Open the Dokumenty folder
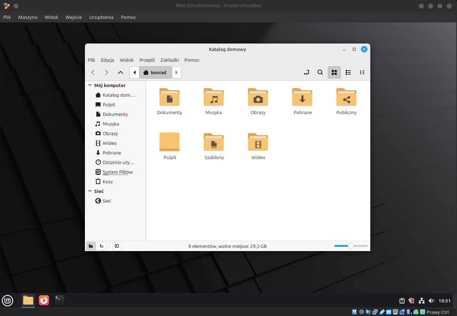The image size is (457, 316). point(169,102)
